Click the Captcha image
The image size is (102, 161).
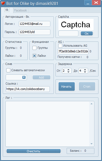[x=76, y=25]
